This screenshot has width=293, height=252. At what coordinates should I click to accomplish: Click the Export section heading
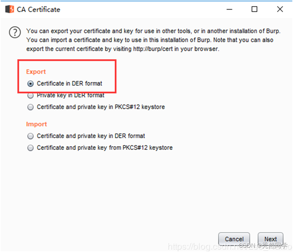pyautogui.click(x=36, y=72)
